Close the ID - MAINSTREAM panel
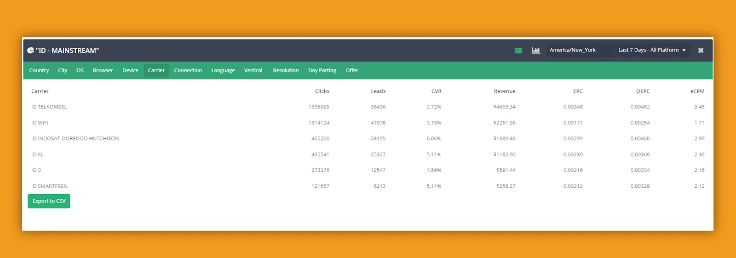 click(701, 50)
